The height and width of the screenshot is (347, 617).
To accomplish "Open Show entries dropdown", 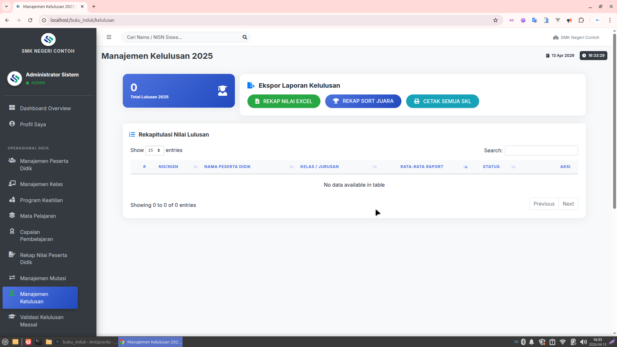I will click(x=155, y=150).
